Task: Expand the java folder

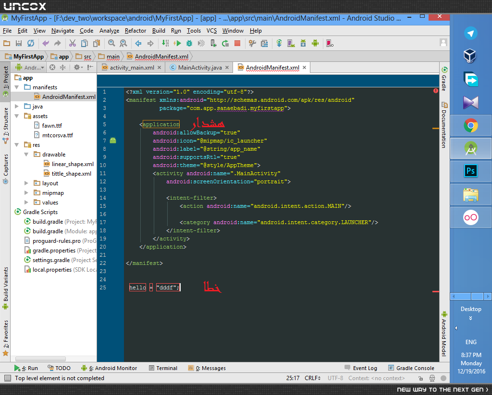Action: 17,106
